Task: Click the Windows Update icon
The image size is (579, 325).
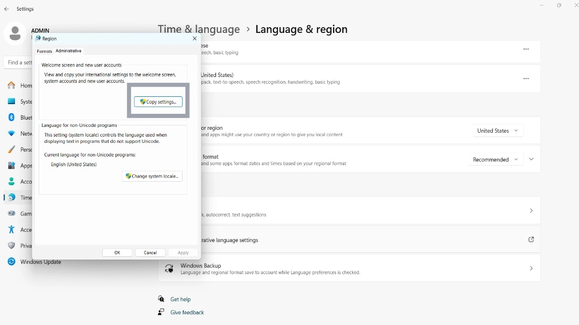Action: point(12,262)
